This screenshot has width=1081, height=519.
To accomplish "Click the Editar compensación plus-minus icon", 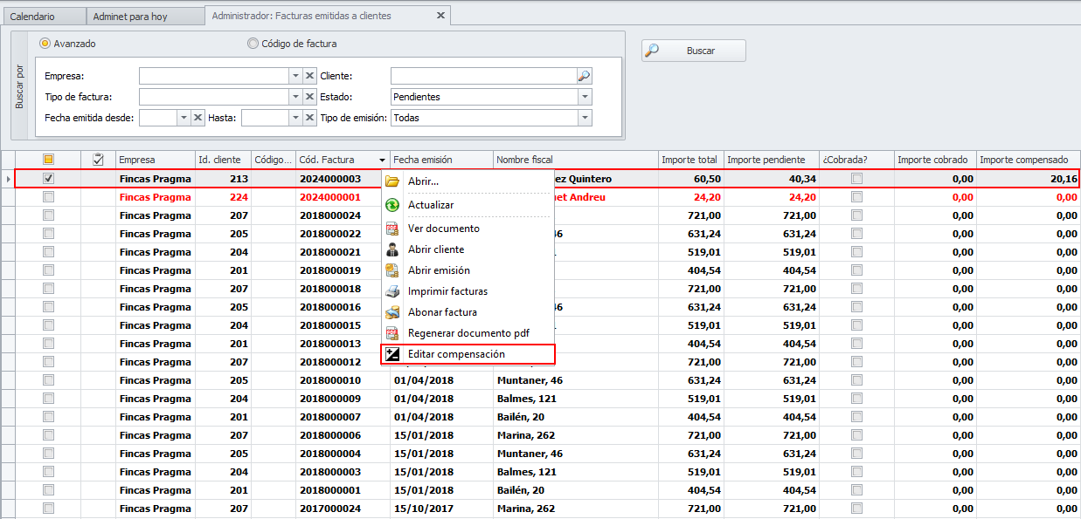I will (392, 354).
